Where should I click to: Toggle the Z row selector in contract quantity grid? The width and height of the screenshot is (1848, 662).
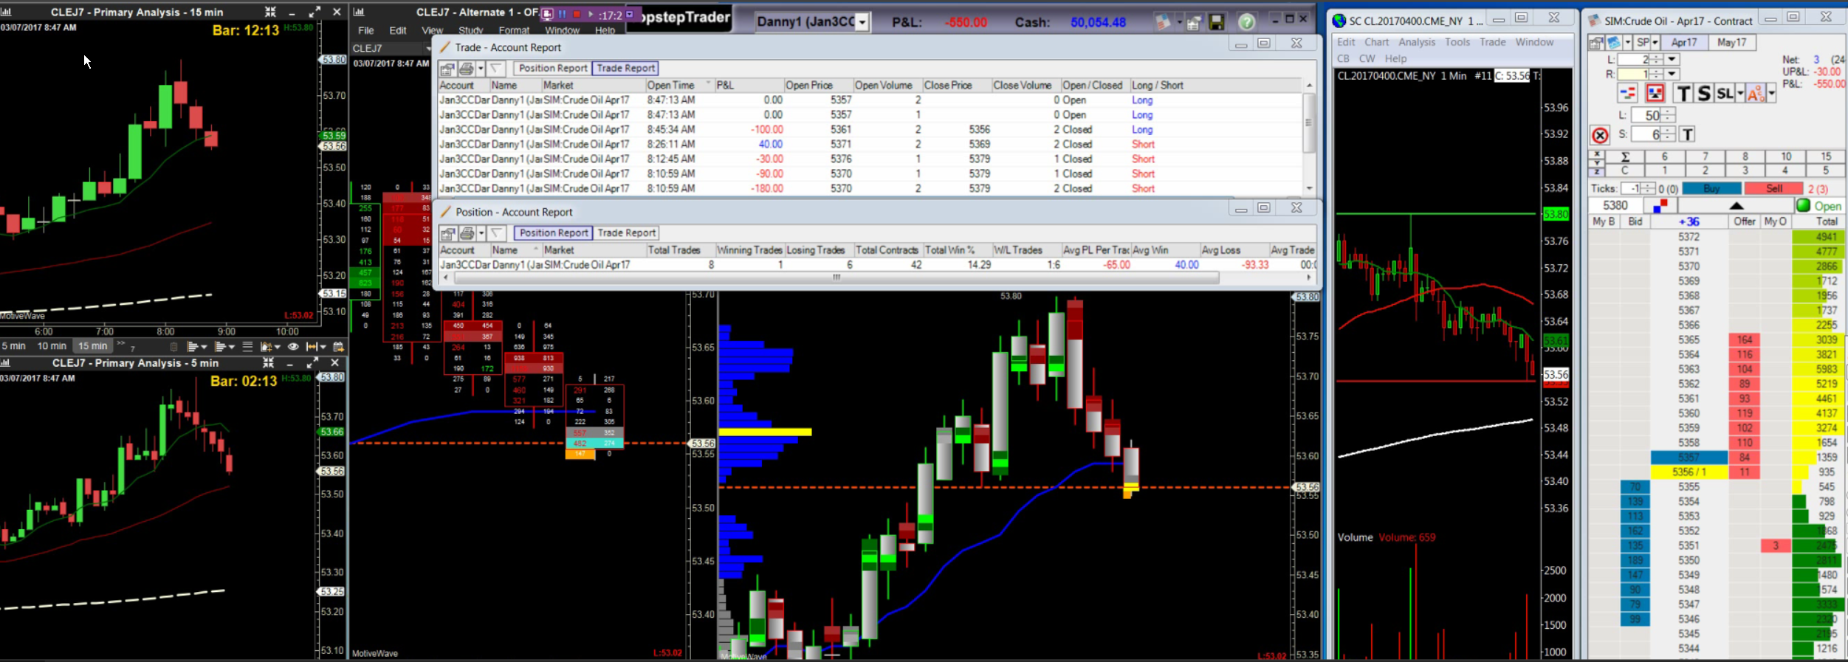click(x=1597, y=171)
